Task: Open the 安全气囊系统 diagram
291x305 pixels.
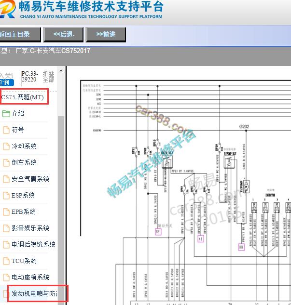Action: click(x=30, y=179)
